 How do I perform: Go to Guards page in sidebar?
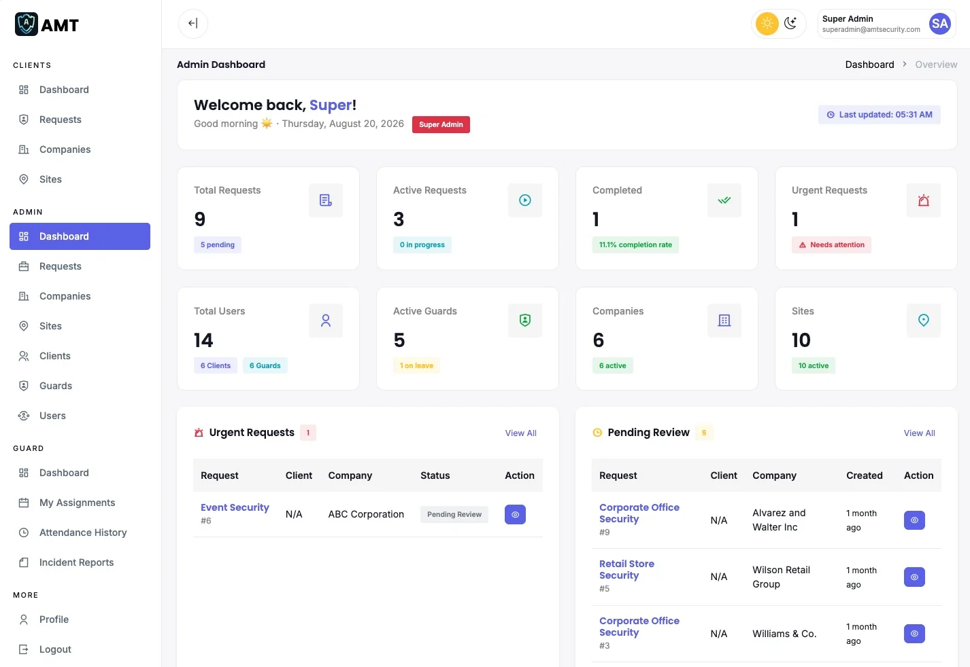[80, 386]
